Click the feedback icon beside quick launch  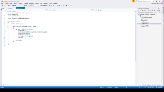point(136,1)
